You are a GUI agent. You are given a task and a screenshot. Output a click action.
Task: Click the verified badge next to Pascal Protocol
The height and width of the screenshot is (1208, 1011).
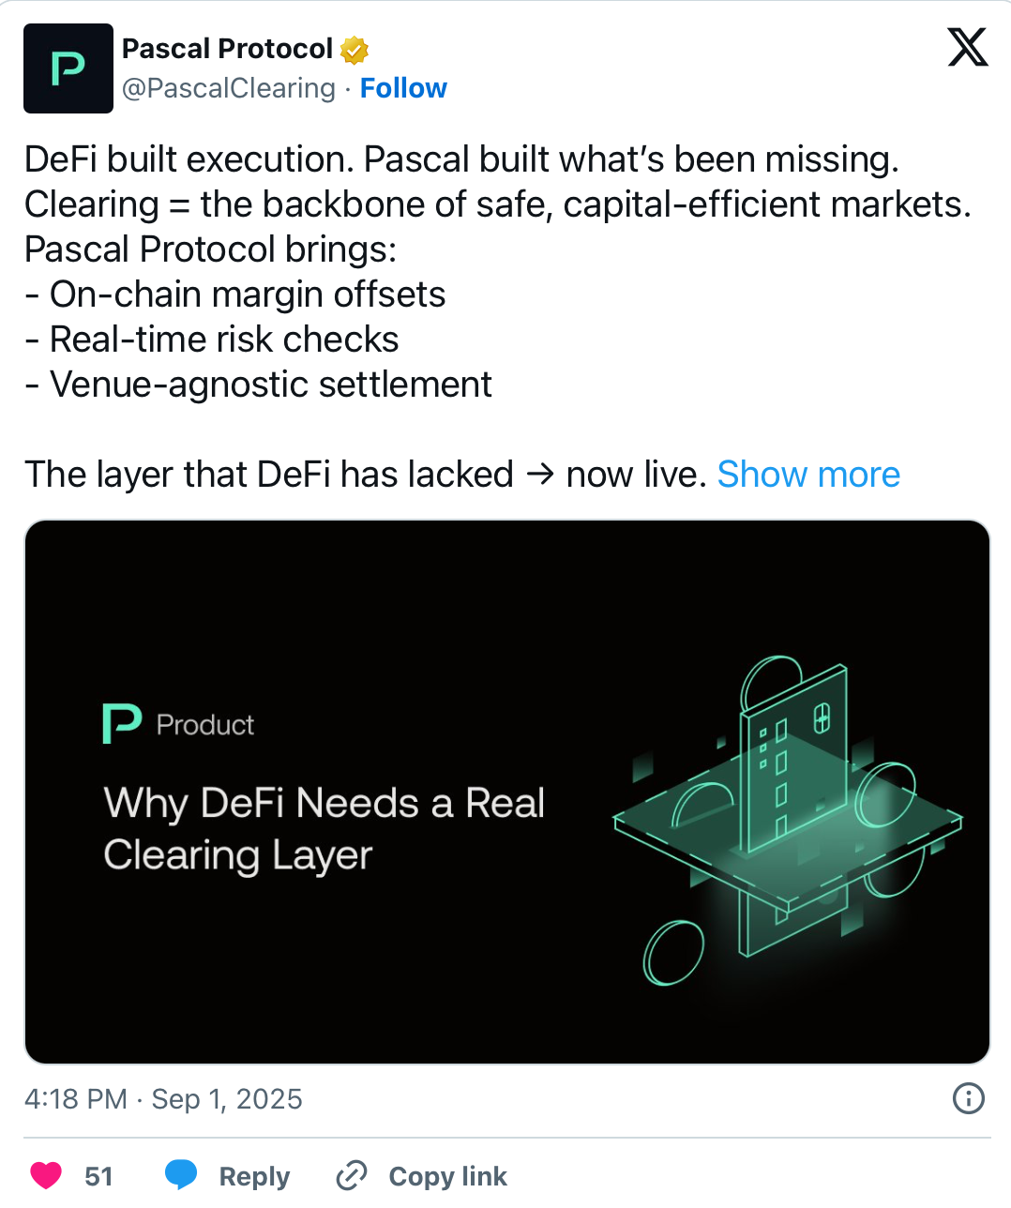point(354,49)
